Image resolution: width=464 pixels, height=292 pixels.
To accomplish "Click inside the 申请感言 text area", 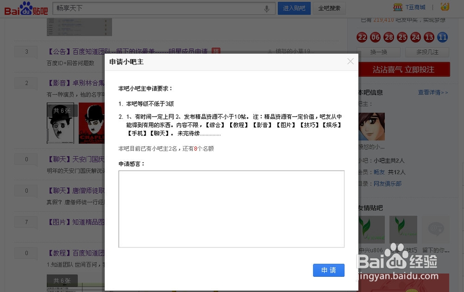I will [x=231, y=209].
